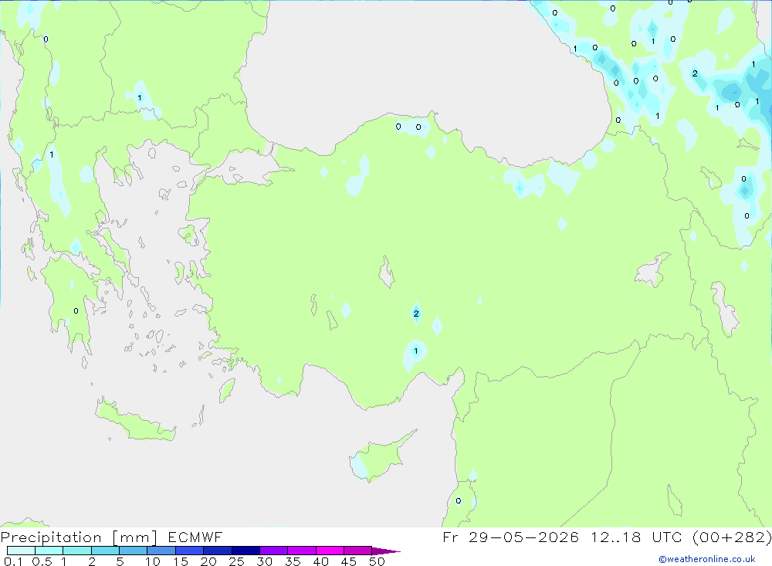Click the "0.1" legend scale label
The image size is (772, 566).
click(x=13, y=561)
